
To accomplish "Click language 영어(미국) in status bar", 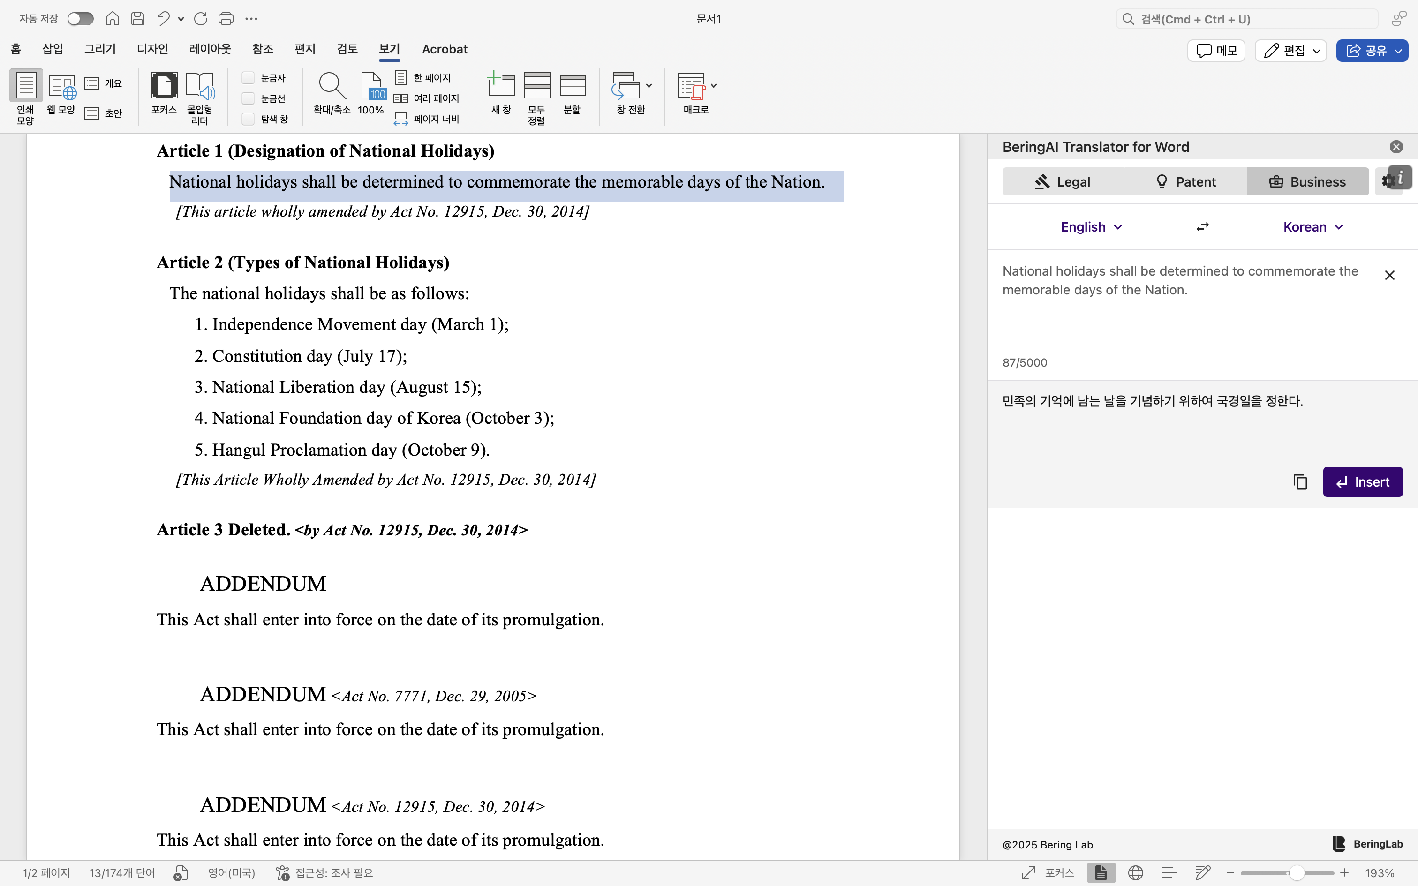I will (x=232, y=873).
